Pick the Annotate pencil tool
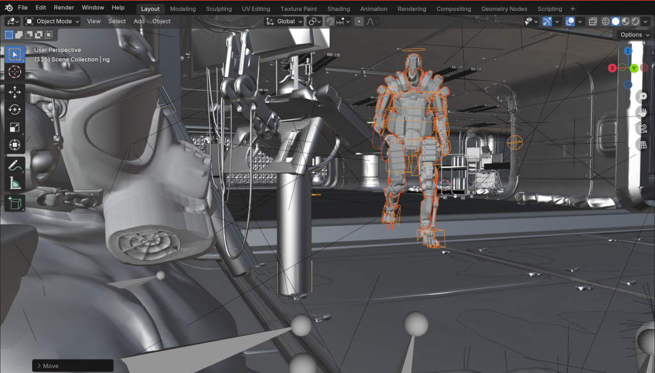 [15, 165]
